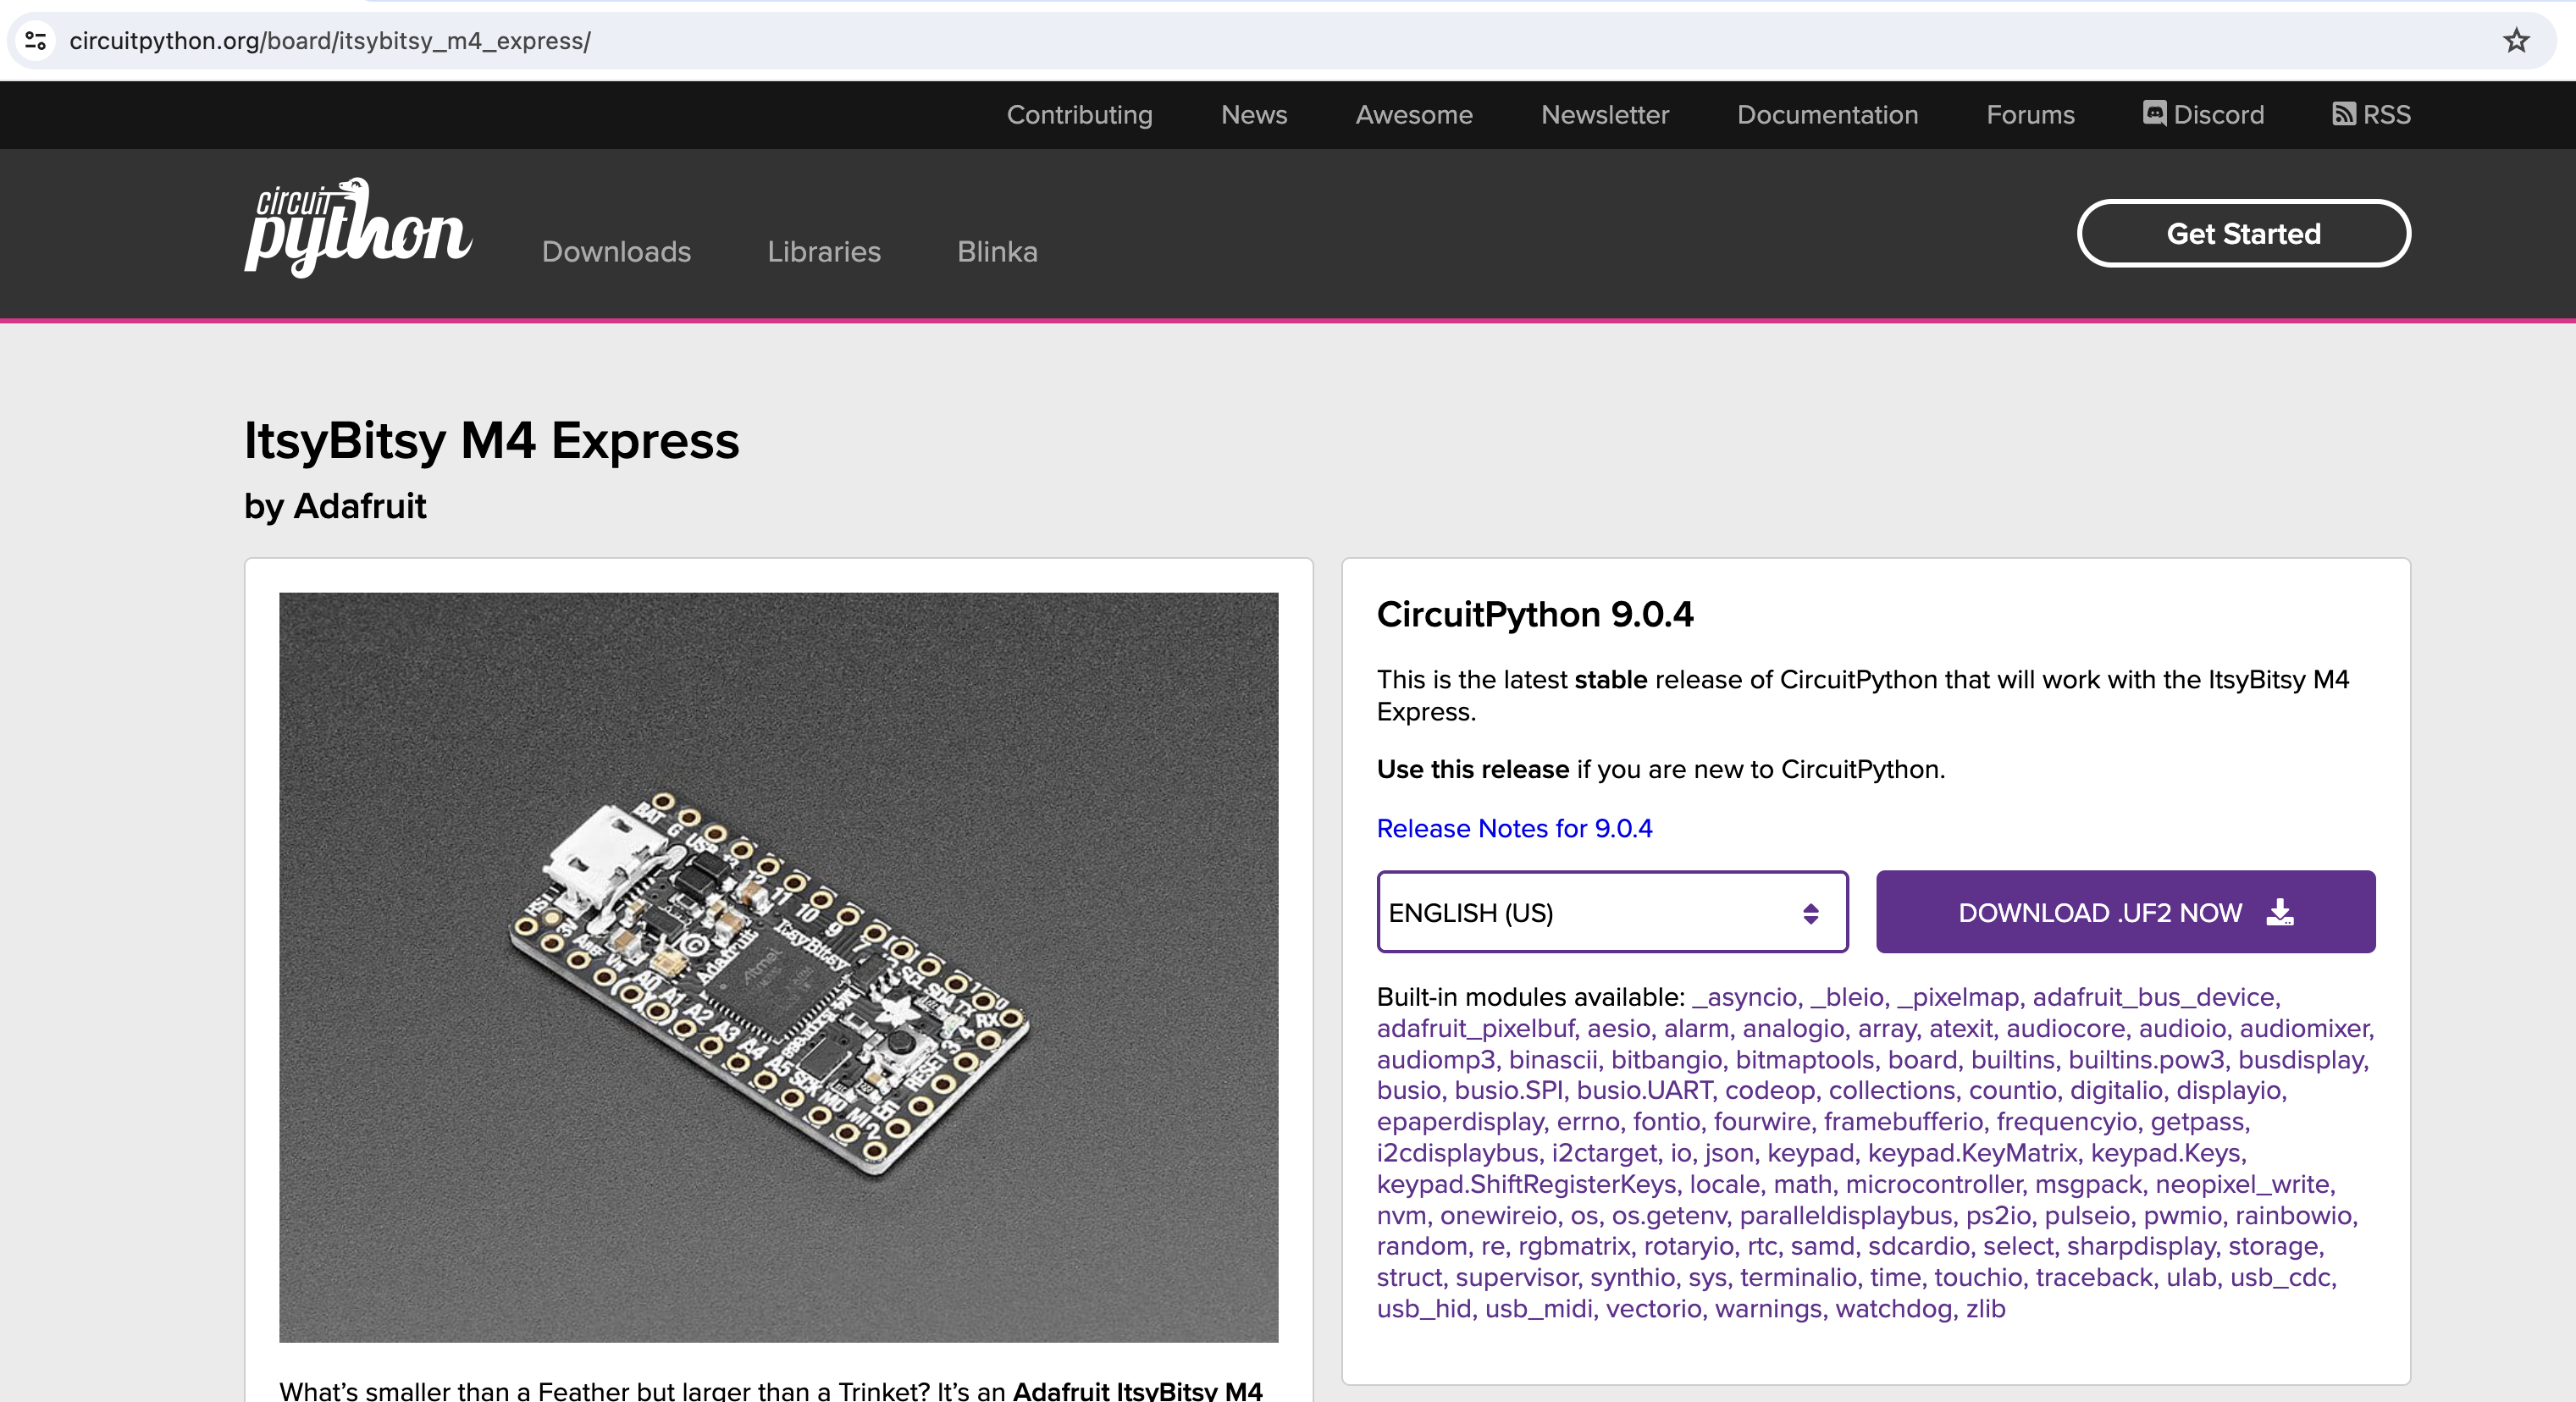Open the site information icon in address bar
Image resolution: width=2576 pixels, height=1402 pixels.
(x=36, y=41)
